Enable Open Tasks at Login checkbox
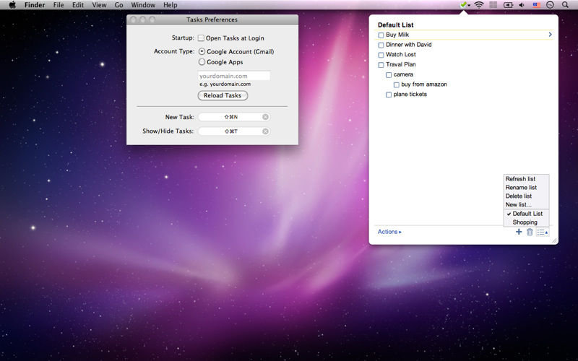This screenshot has width=578, height=361. pyautogui.click(x=201, y=38)
